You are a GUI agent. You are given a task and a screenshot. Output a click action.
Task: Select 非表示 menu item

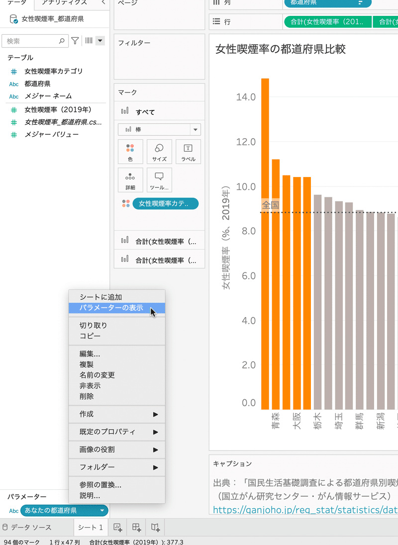point(117,386)
